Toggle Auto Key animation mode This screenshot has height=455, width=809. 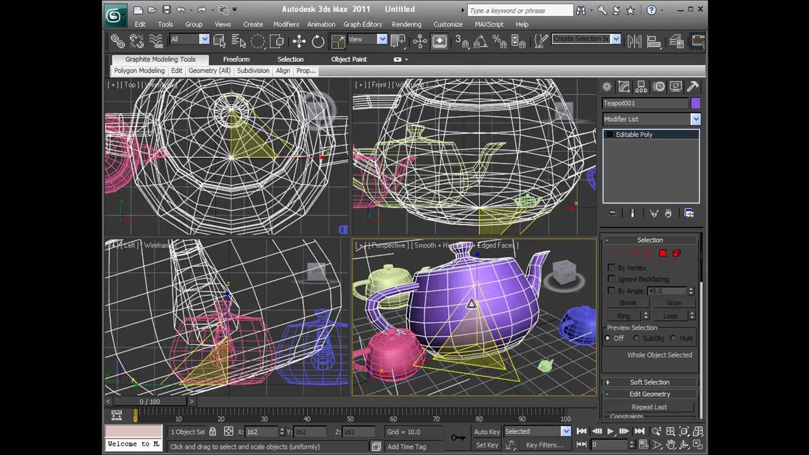click(x=487, y=432)
